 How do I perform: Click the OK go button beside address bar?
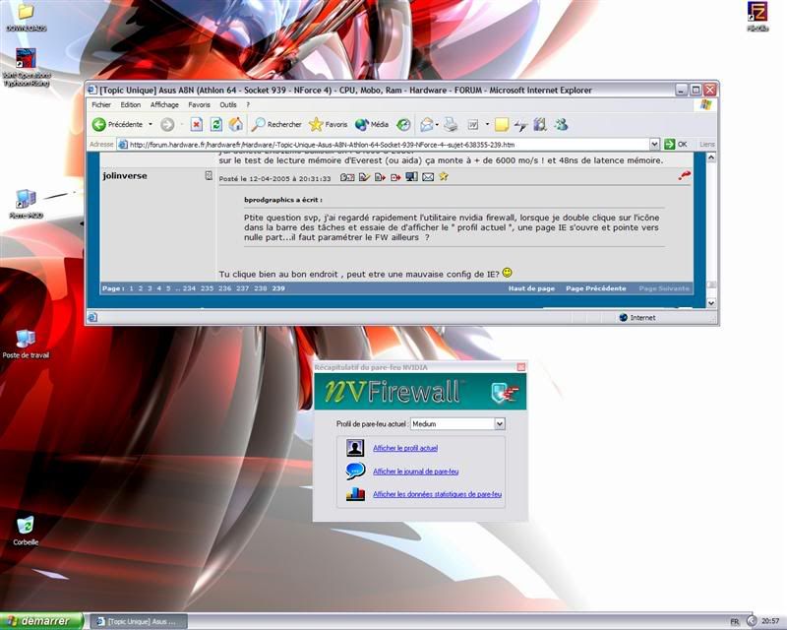[x=676, y=144]
